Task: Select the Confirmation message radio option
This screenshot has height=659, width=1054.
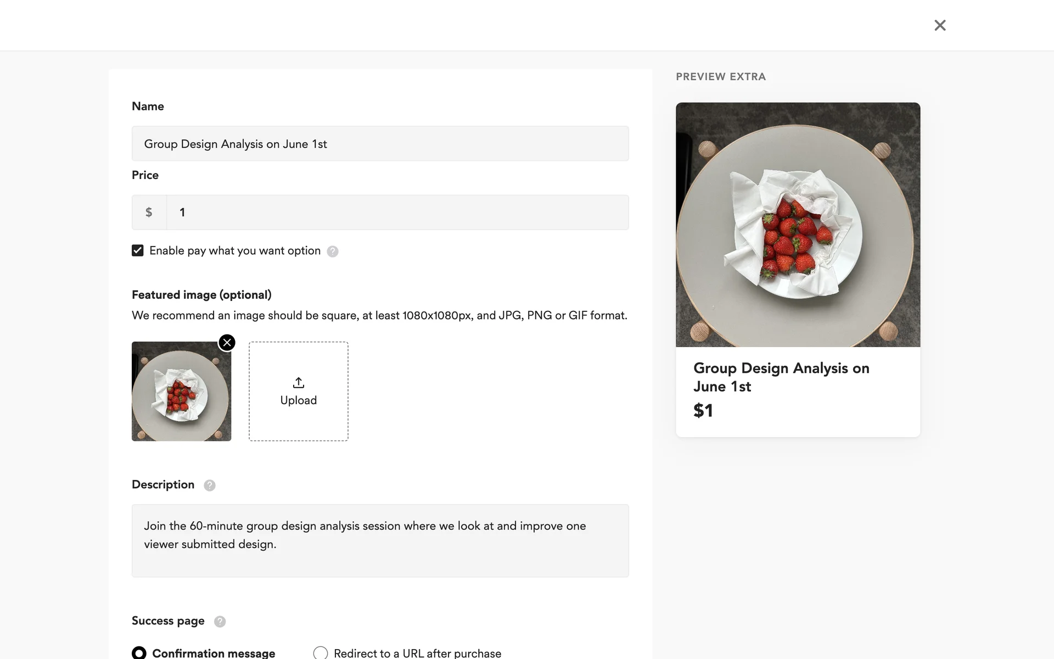Action: tap(139, 652)
